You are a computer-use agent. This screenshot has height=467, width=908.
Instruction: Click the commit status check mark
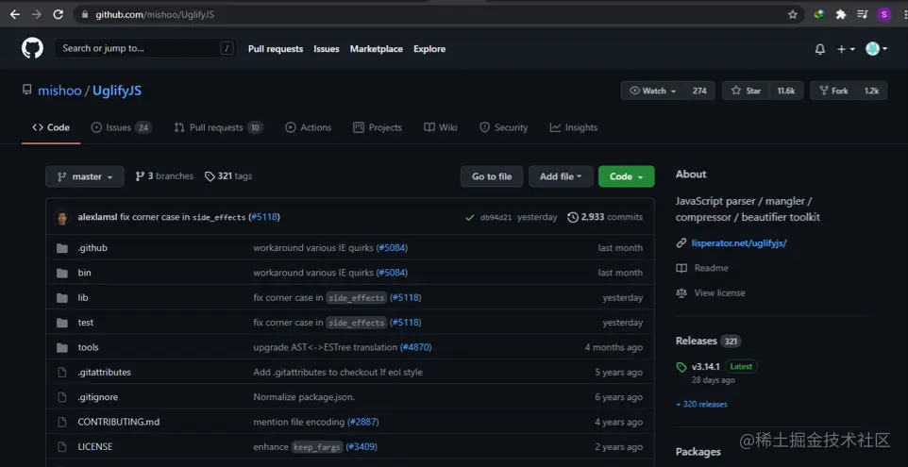click(470, 218)
